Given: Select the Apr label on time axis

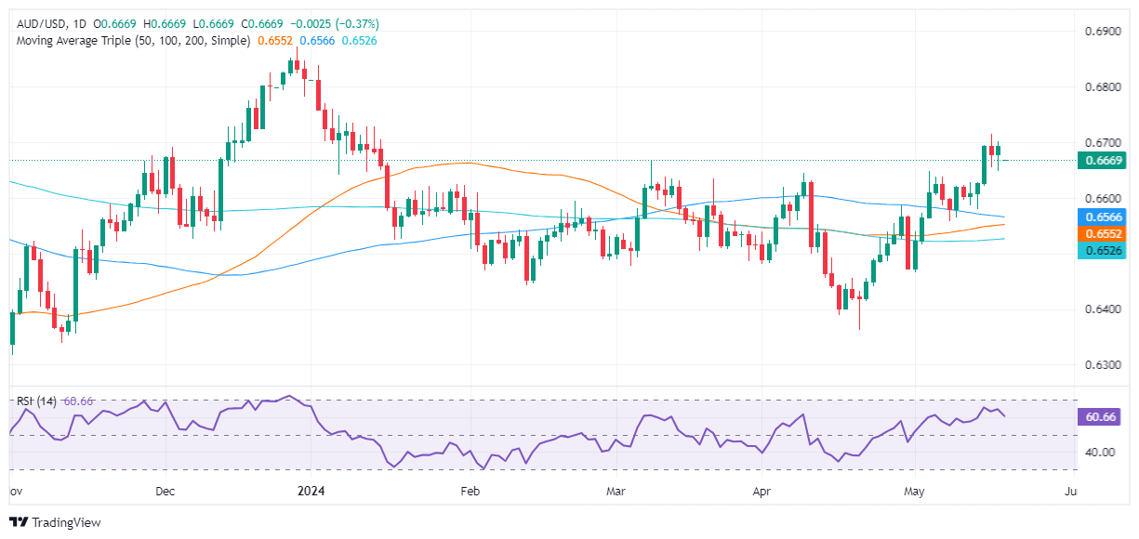Looking at the screenshot, I should pyautogui.click(x=763, y=490).
